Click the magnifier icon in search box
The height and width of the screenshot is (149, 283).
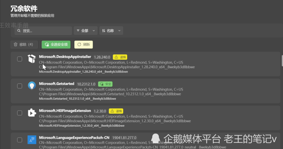point(19,31)
